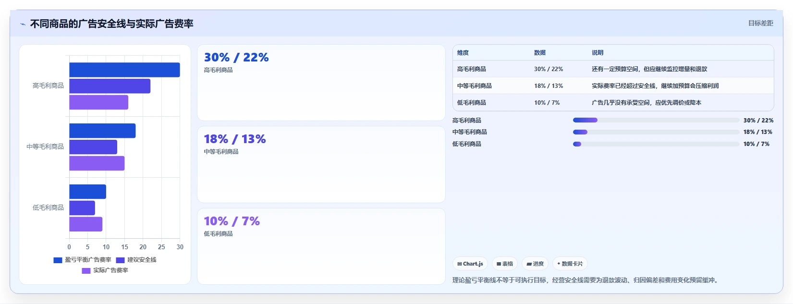Click the 中等毛利商品 progress bar
Screen dimensions: 793x304
coord(656,132)
